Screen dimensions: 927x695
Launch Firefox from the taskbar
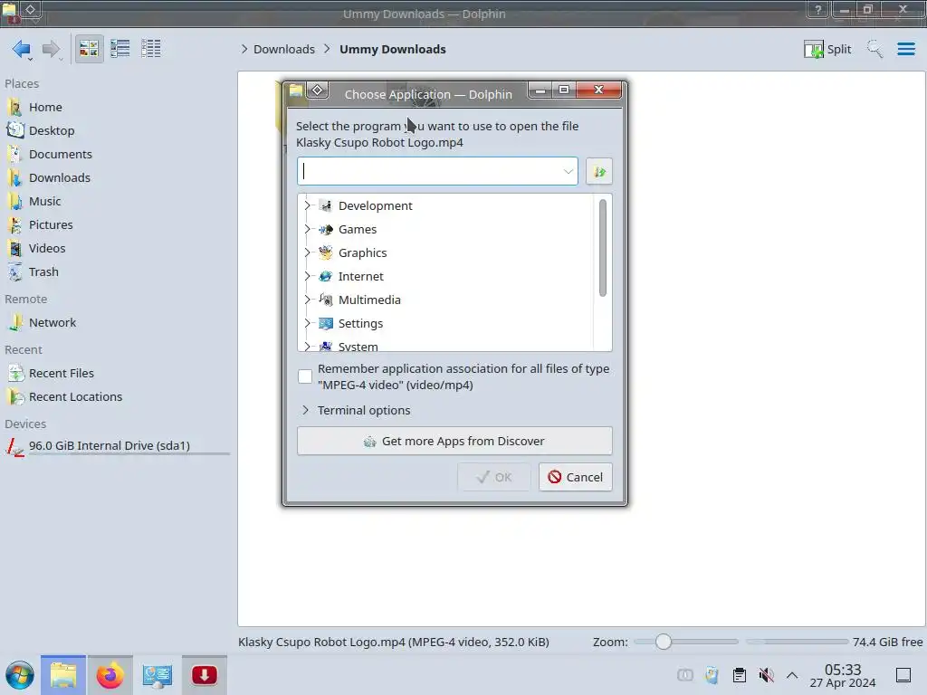point(110,675)
